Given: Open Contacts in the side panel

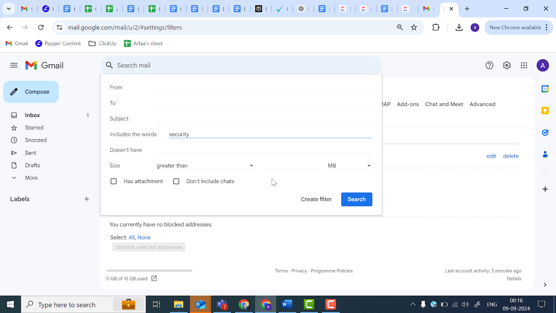Looking at the screenshot, I should tap(545, 154).
